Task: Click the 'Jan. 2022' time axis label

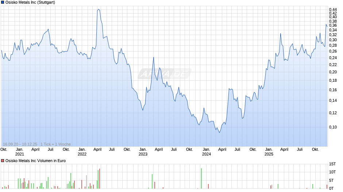Action: (82, 152)
